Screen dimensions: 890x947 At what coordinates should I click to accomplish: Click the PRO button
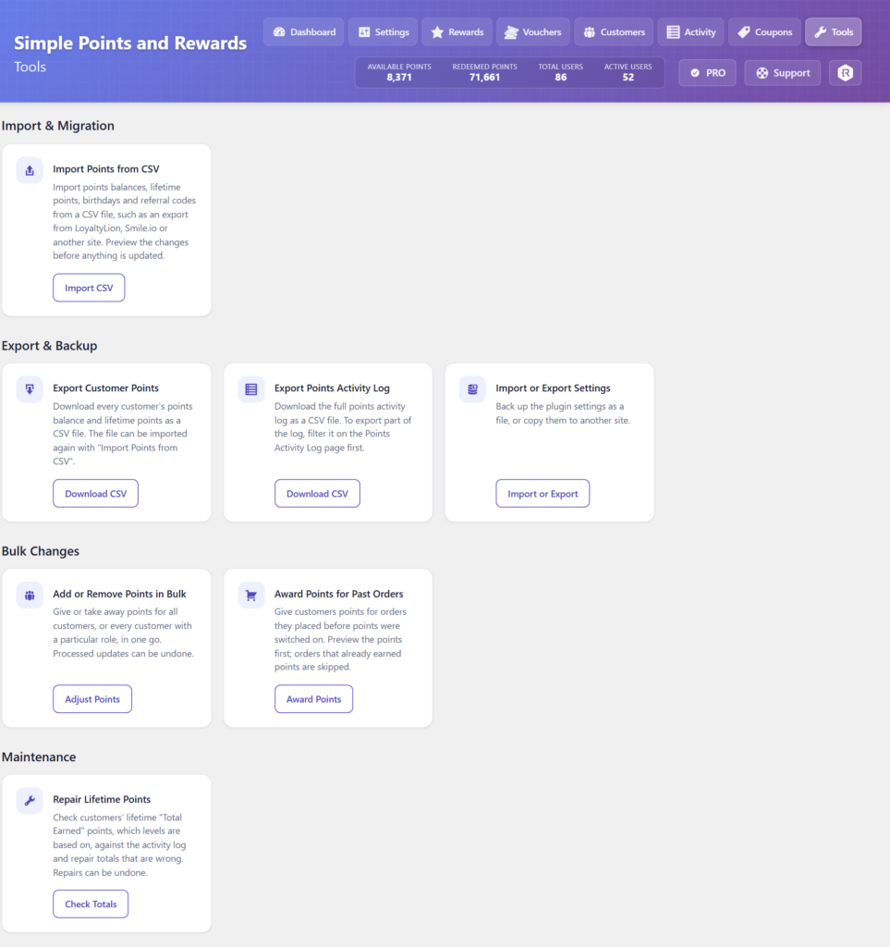tap(707, 73)
